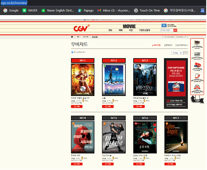Open the 영화 menu
The image size is (207, 170).
(x=110, y=30)
